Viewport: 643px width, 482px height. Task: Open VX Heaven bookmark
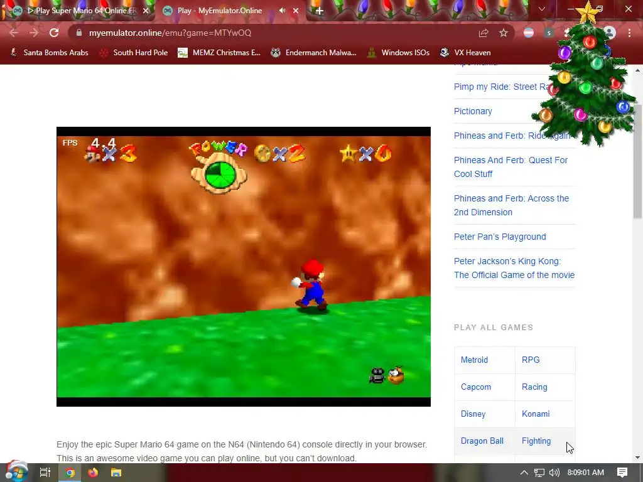coord(465,53)
